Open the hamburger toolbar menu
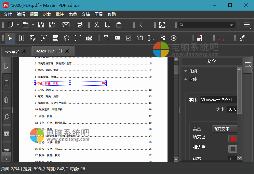 tap(247, 25)
